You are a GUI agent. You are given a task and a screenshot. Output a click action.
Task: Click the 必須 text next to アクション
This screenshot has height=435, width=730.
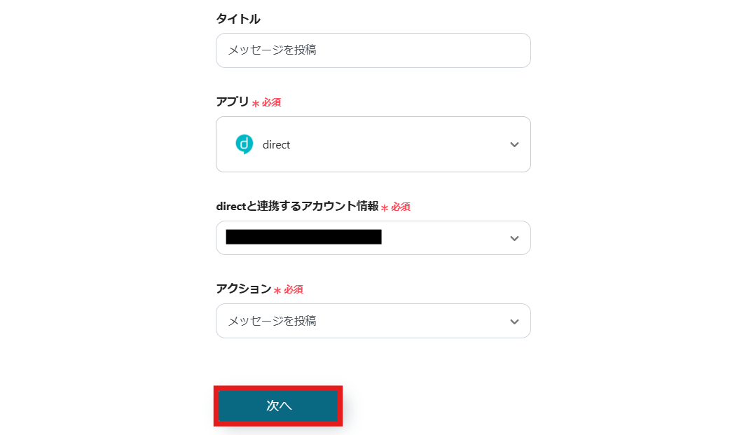coord(294,289)
